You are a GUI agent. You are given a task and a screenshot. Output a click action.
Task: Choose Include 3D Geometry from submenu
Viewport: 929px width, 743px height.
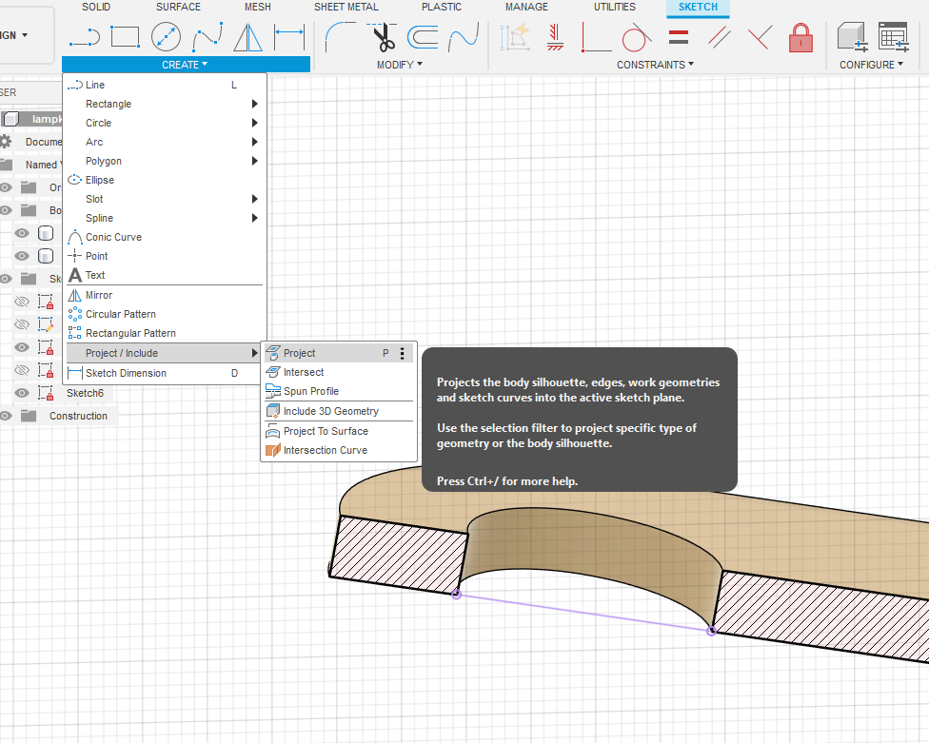click(330, 411)
